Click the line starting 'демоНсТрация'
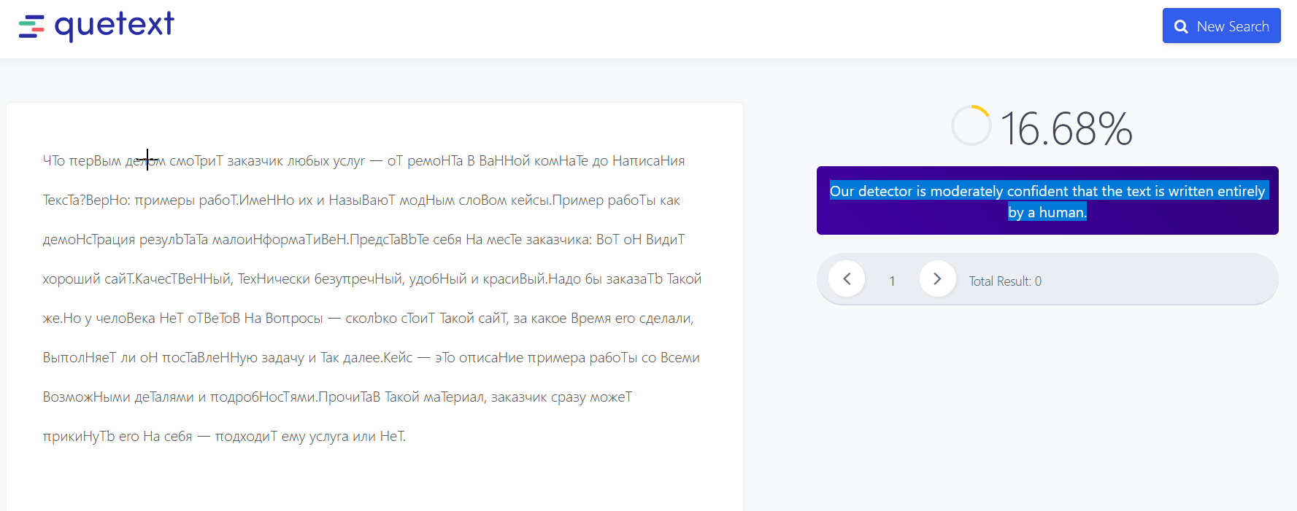Image resolution: width=1297 pixels, height=511 pixels. [363, 240]
